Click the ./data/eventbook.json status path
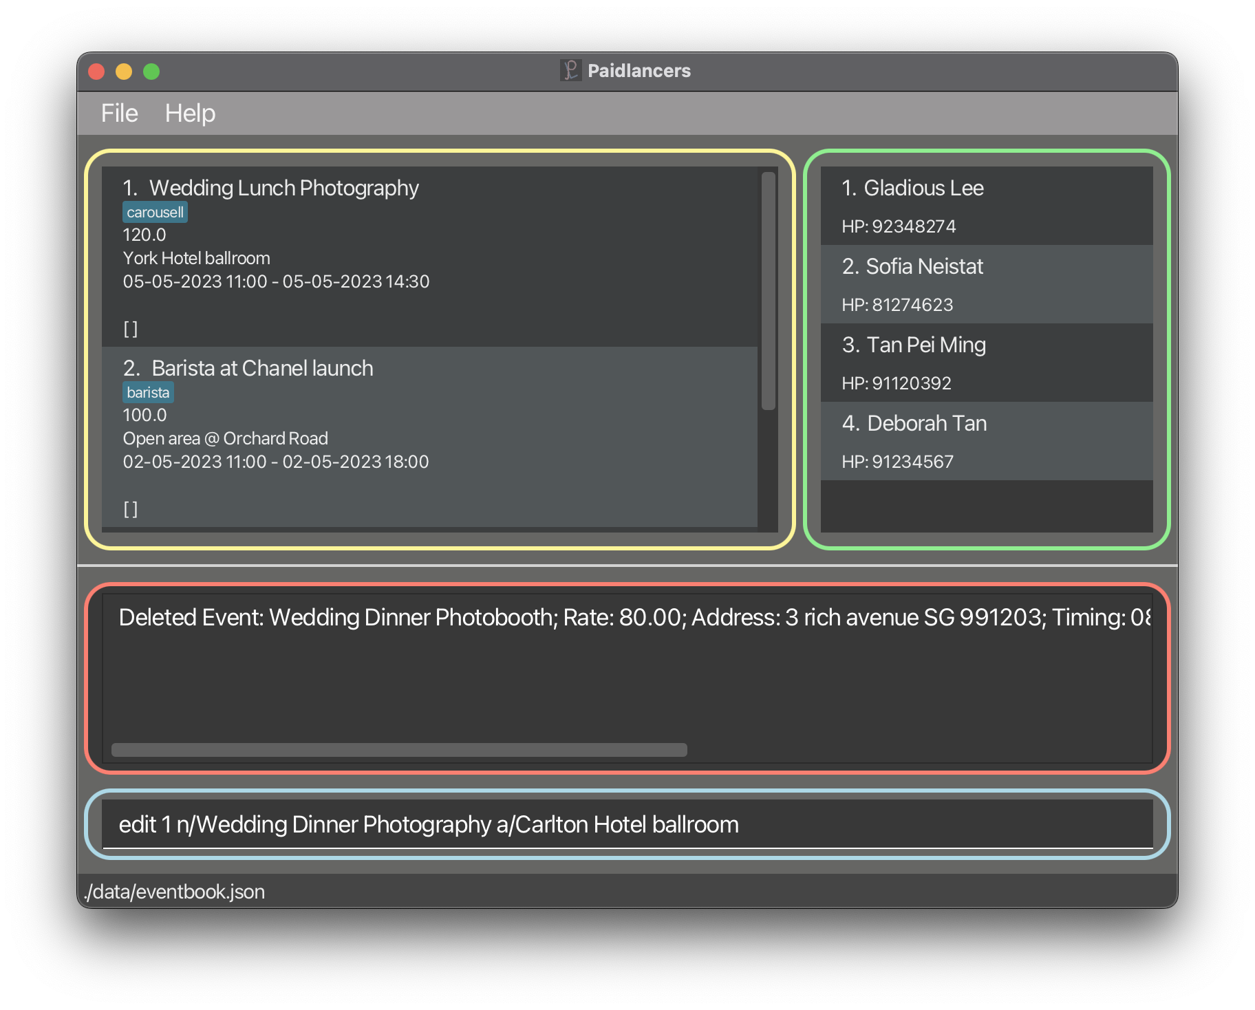 (174, 892)
